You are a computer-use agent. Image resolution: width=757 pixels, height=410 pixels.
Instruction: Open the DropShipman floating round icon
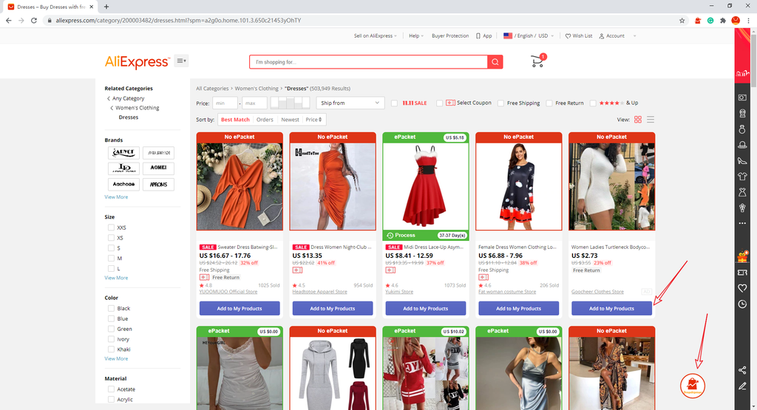coord(692,385)
